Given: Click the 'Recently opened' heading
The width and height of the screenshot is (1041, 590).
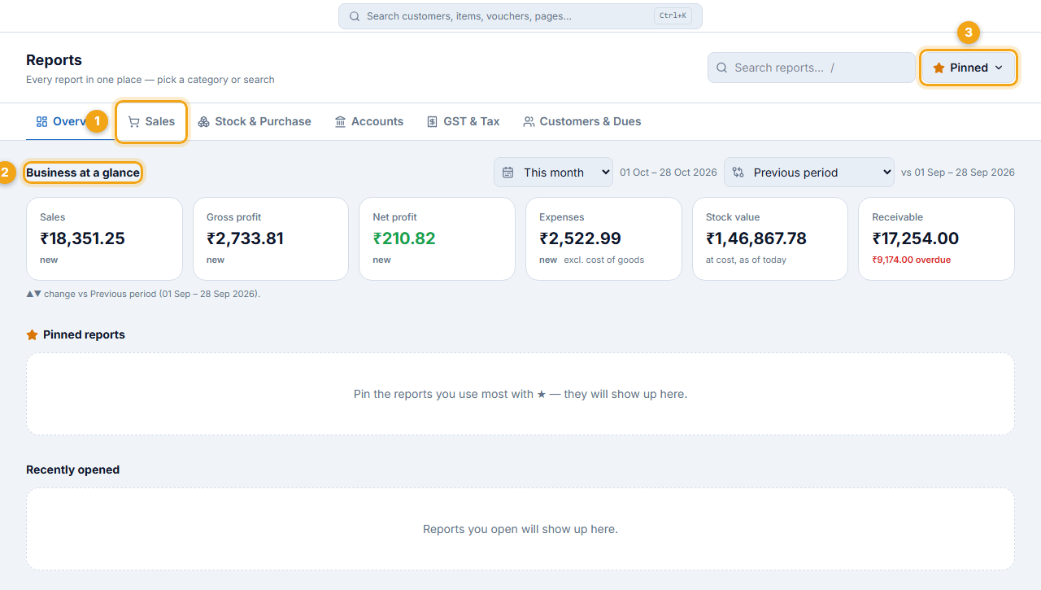Looking at the screenshot, I should click(x=73, y=470).
